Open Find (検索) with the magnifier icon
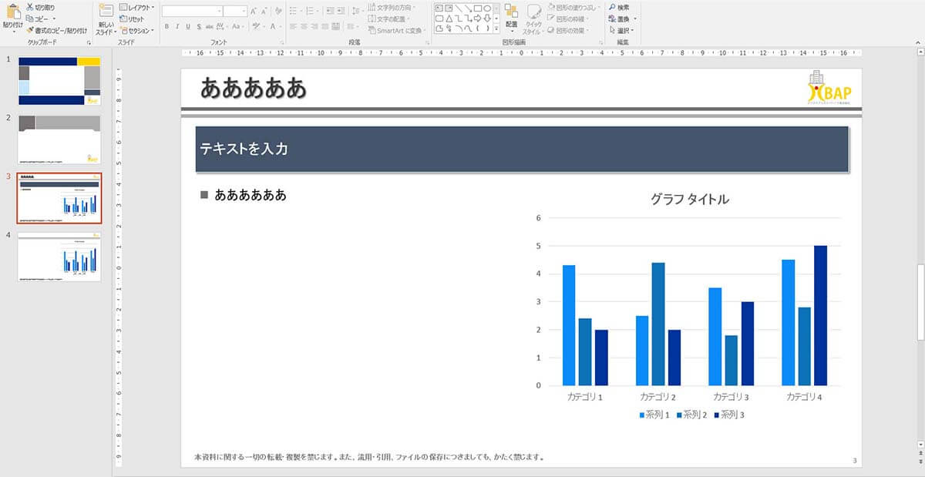The width and height of the screenshot is (925, 477). (611, 7)
